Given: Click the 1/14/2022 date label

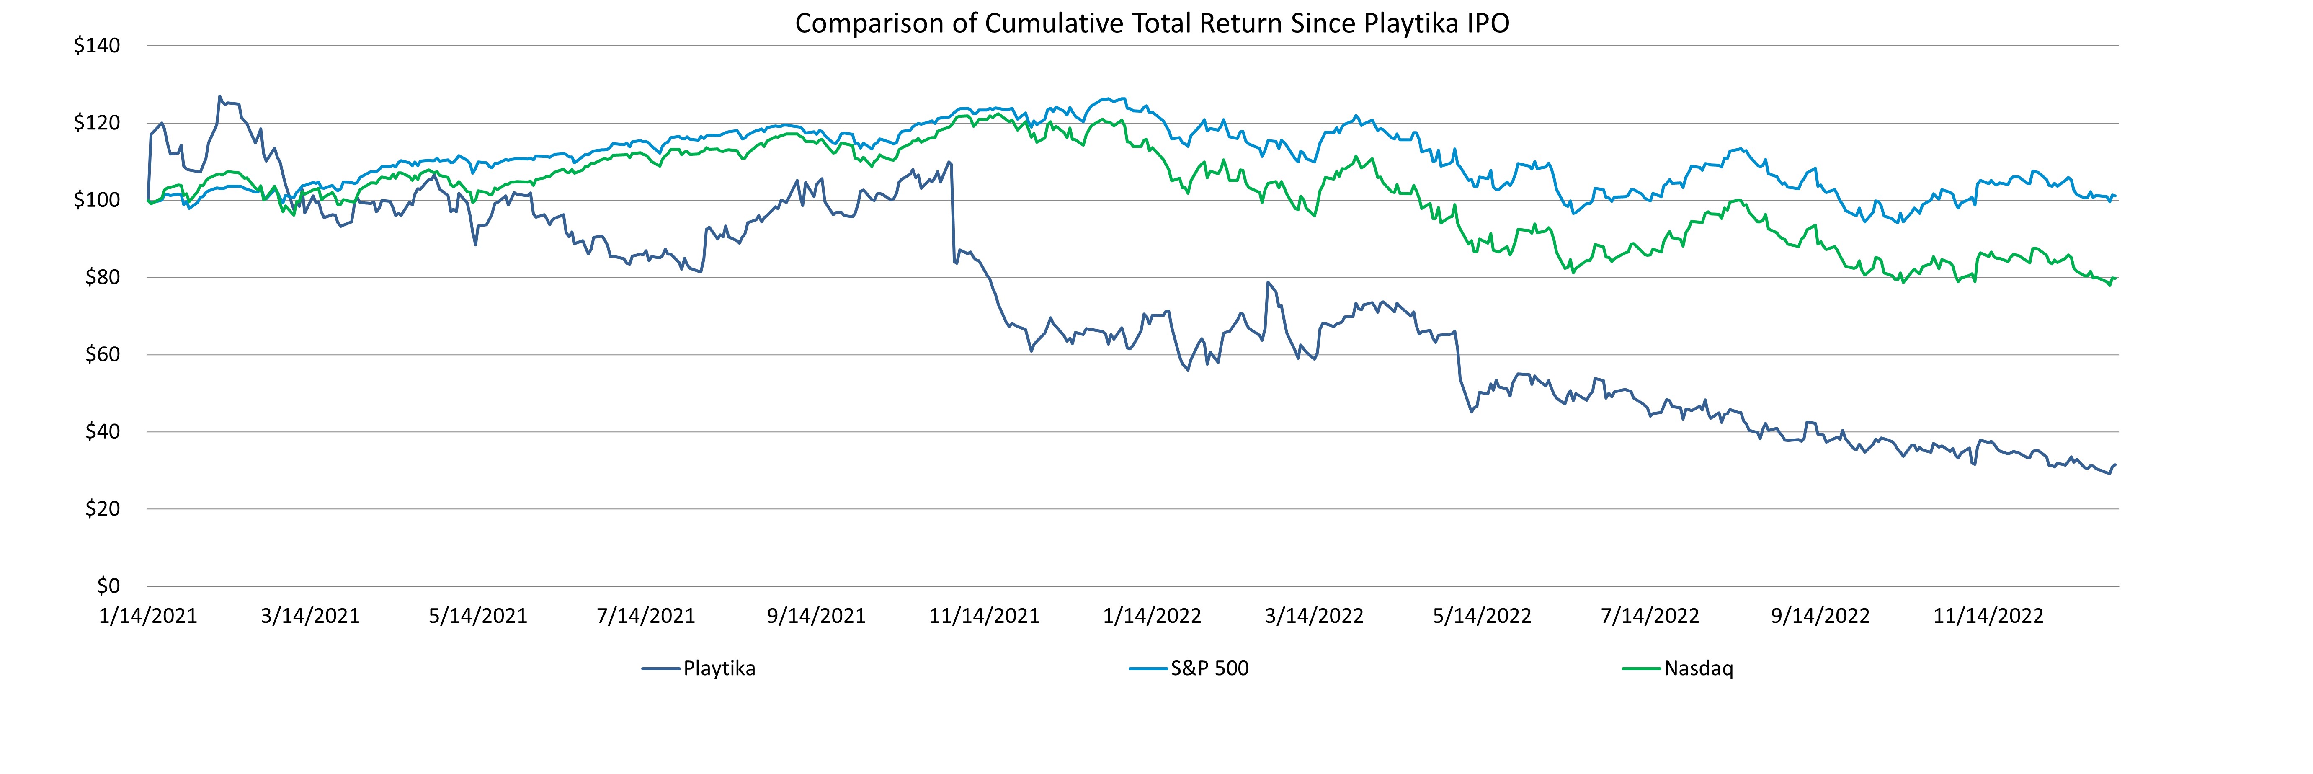Looking at the screenshot, I should pyautogui.click(x=1152, y=617).
